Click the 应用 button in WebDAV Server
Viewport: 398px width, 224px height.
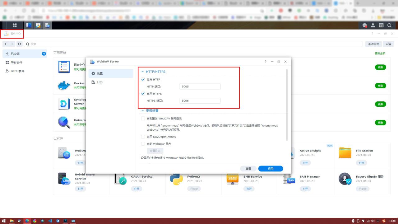(271, 169)
